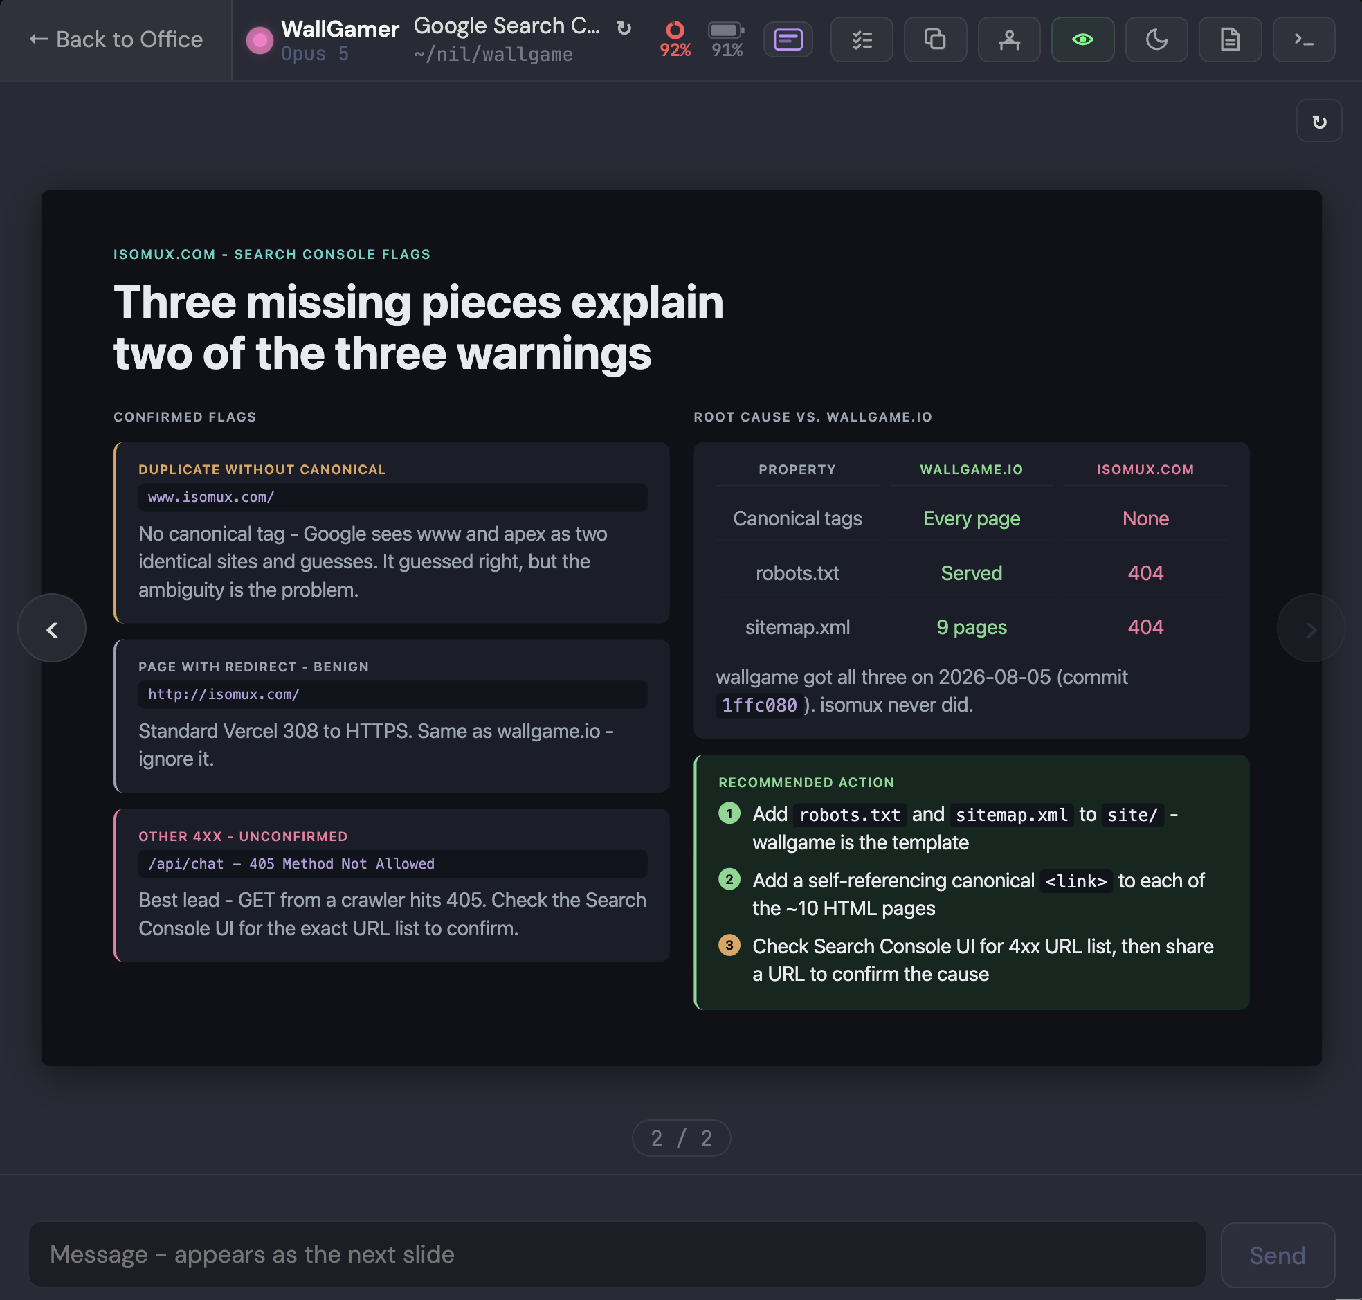Toggle the green eye visibility button
This screenshot has height=1300, width=1362.
(1083, 39)
